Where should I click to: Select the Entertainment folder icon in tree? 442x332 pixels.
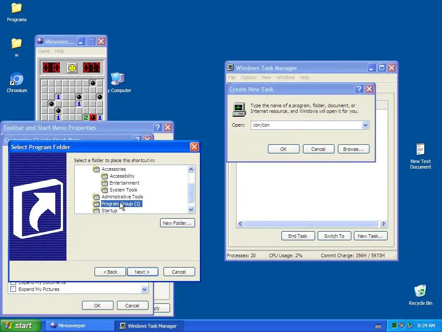click(104, 183)
